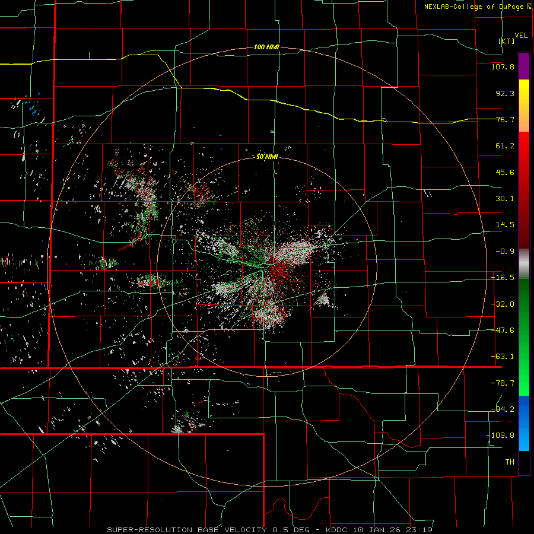The height and width of the screenshot is (534, 534).
Task: Click the 45.6 velocity scale value
Action: pyautogui.click(x=505, y=172)
